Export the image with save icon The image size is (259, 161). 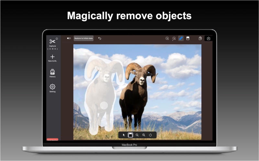click(208, 38)
